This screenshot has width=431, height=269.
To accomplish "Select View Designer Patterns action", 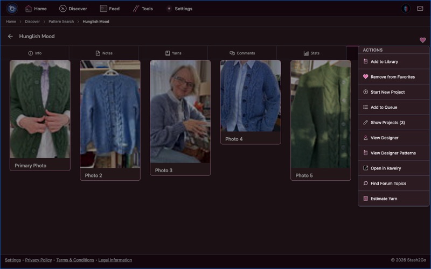I will pos(394,153).
